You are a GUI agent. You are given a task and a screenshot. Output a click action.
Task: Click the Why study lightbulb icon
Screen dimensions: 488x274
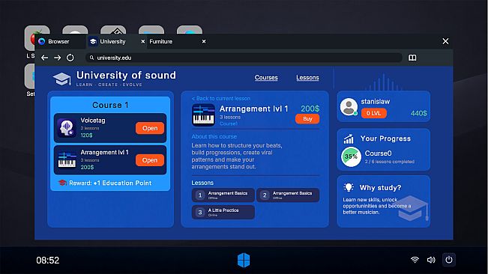[x=349, y=187]
